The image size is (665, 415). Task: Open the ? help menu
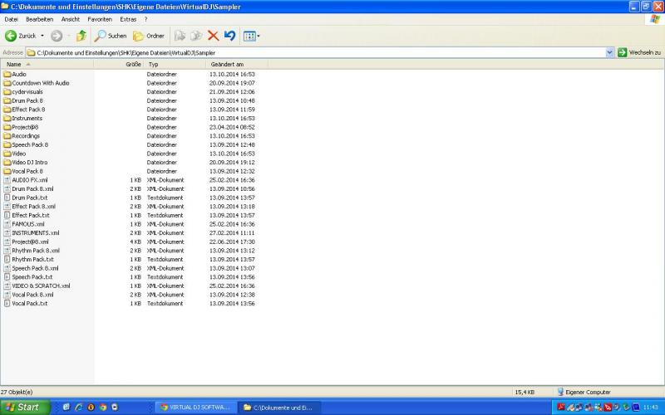[146, 19]
